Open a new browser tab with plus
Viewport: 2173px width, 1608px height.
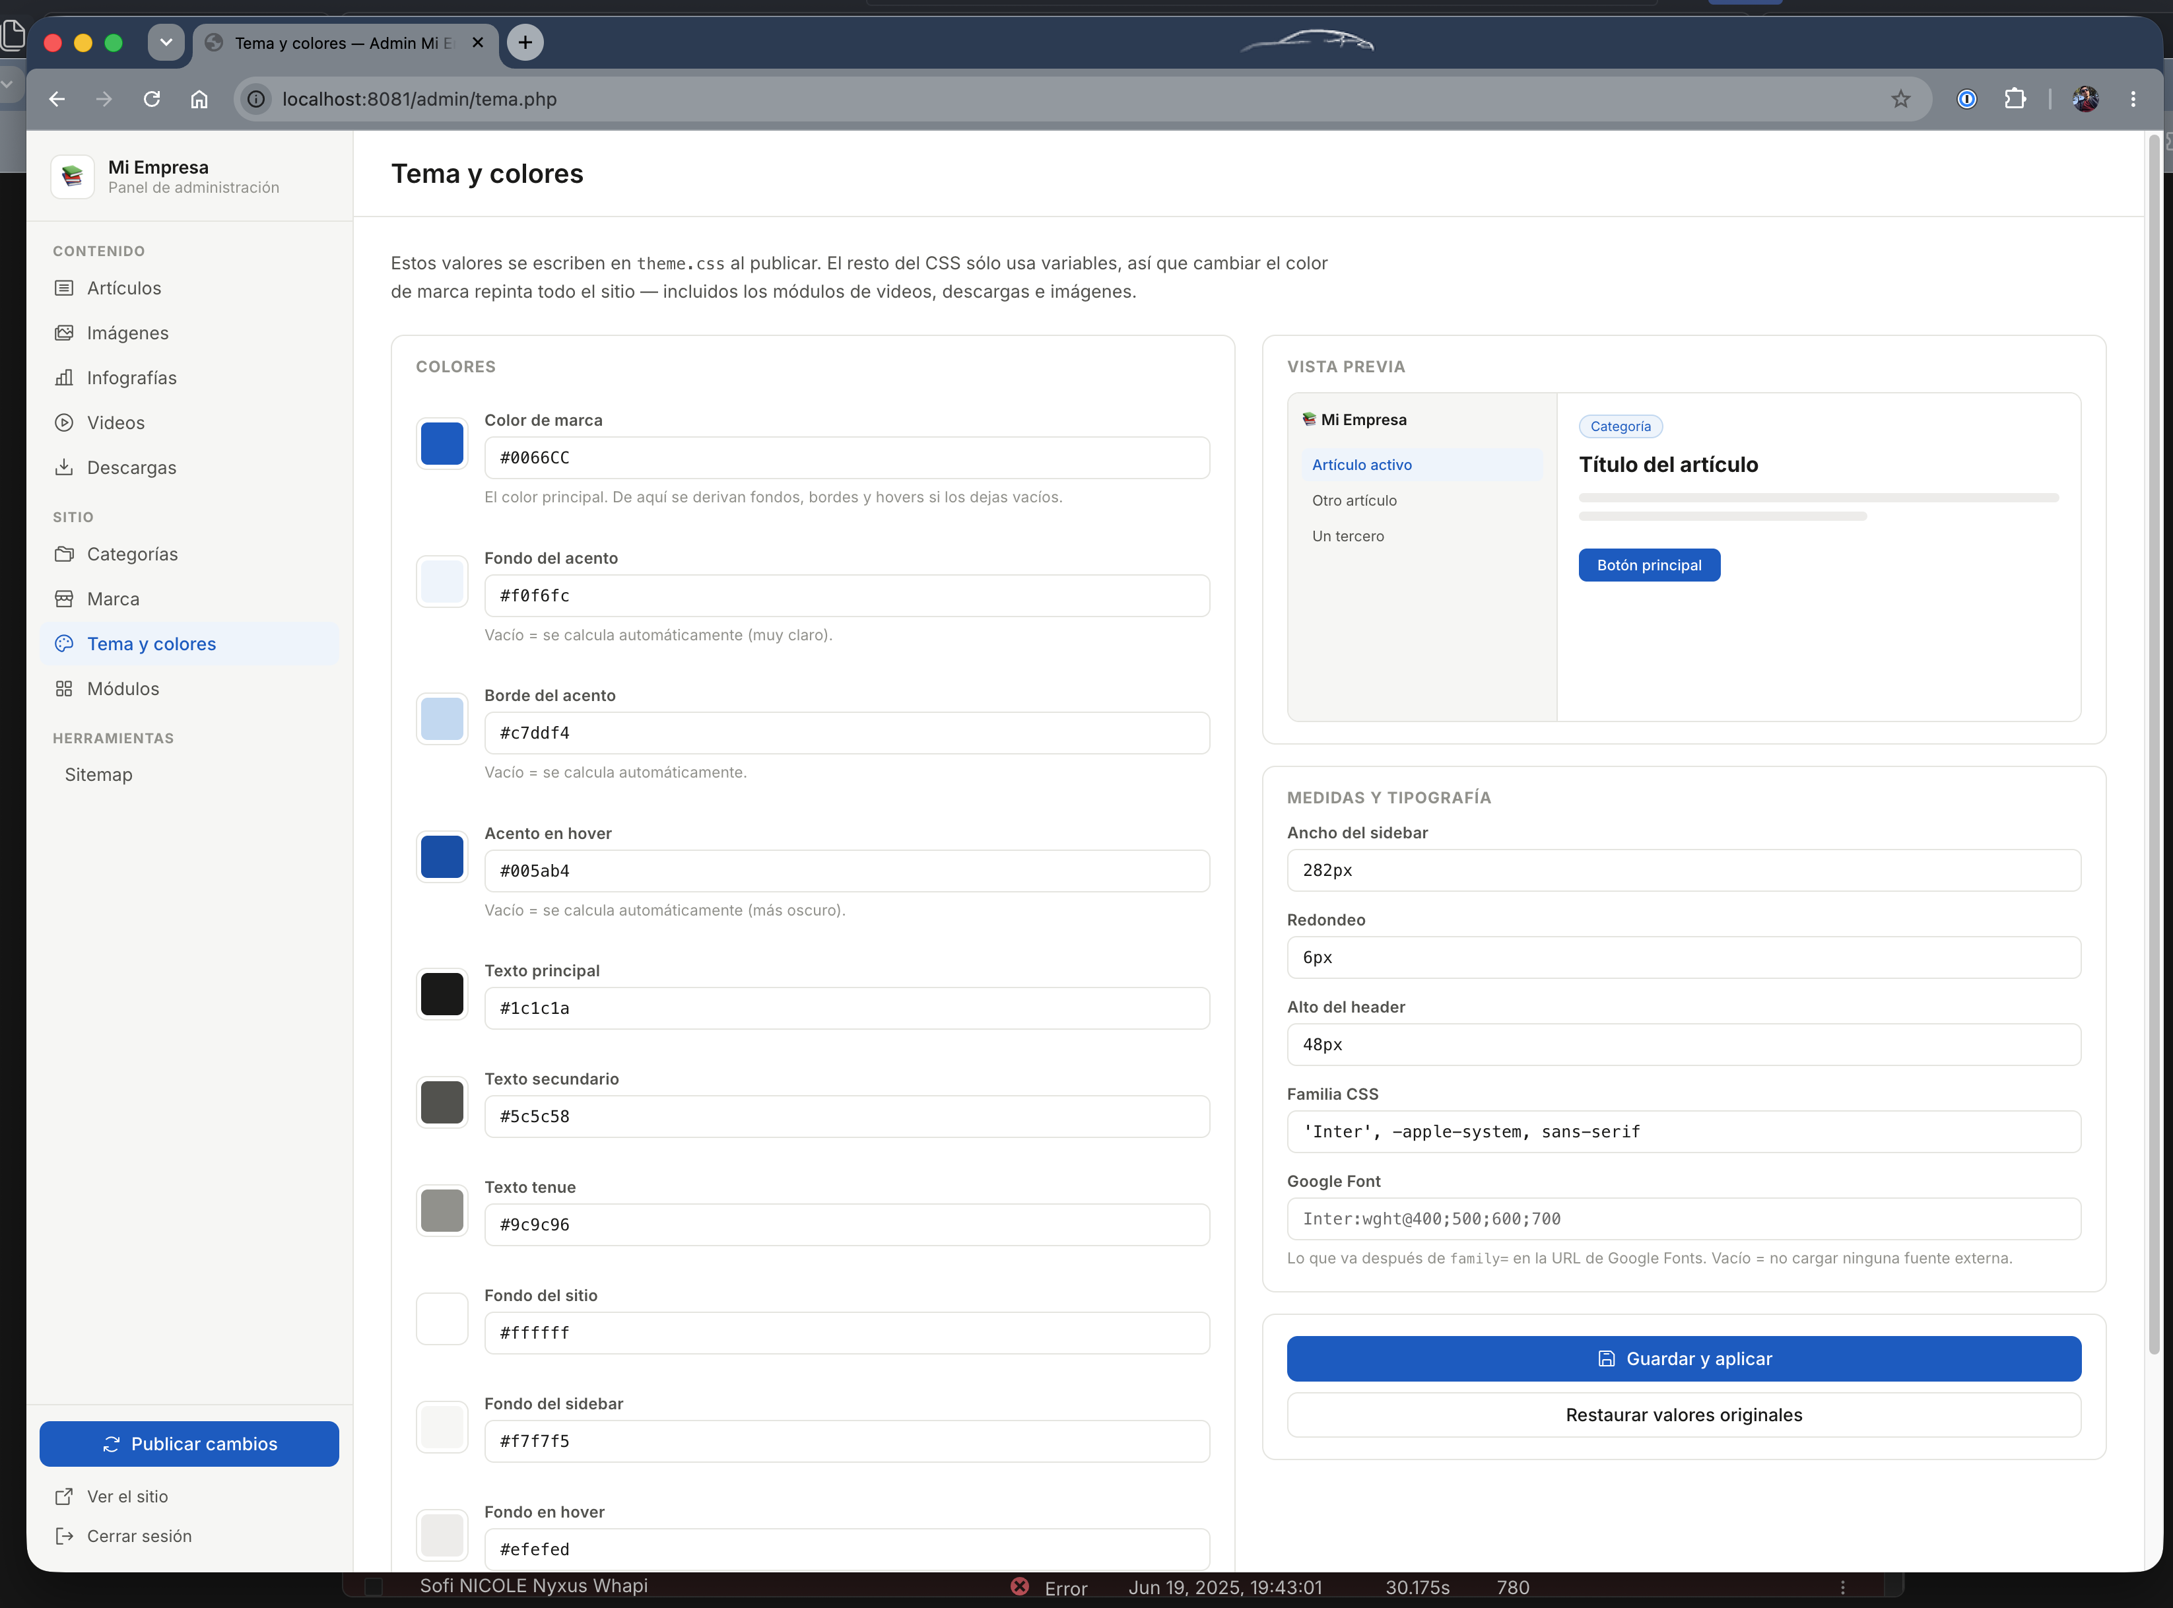(x=525, y=43)
